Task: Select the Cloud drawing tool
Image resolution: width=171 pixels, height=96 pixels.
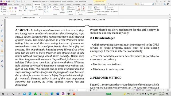Action: pyautogui.click(x=48, y=7)
